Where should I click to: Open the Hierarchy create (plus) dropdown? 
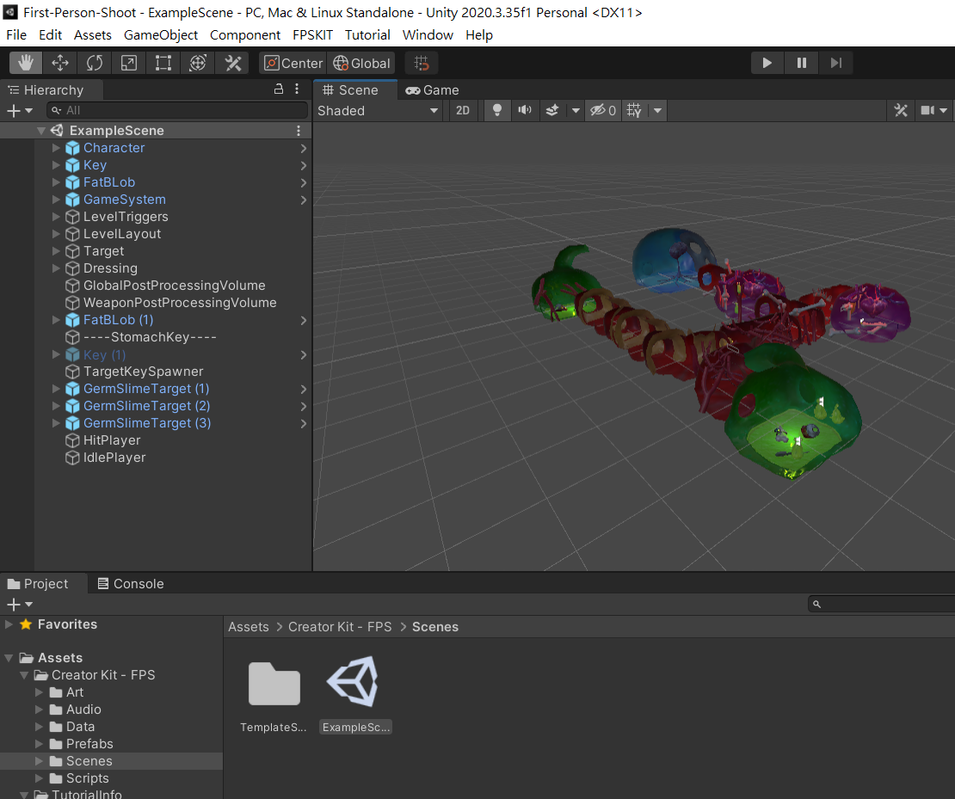[x=20, y=110]
